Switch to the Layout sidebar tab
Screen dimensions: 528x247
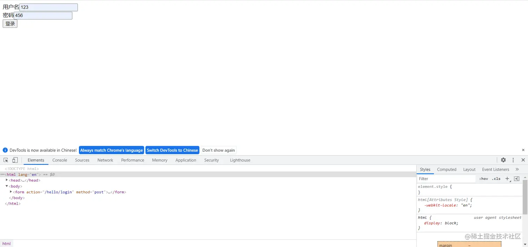469,169
